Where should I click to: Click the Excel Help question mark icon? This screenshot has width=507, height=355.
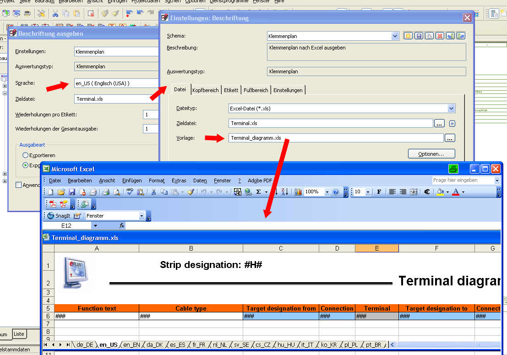[x=336, y=192]
